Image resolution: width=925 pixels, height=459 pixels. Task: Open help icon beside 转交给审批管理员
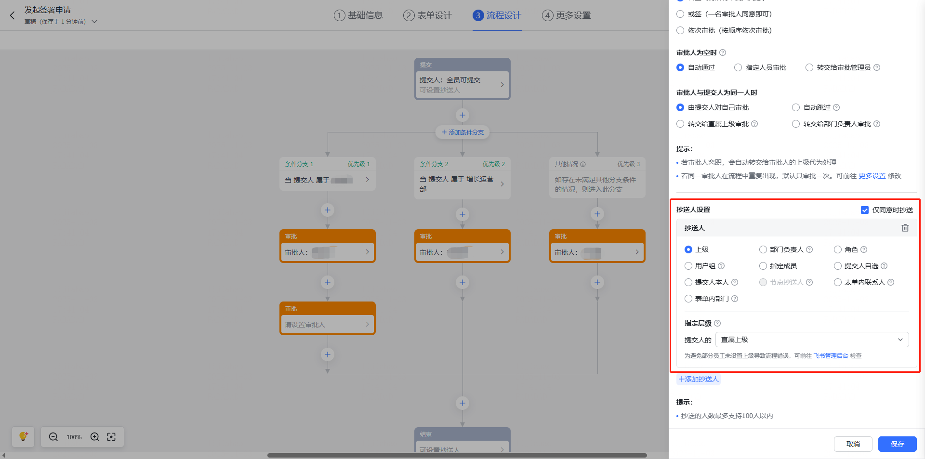click(877, 67)
